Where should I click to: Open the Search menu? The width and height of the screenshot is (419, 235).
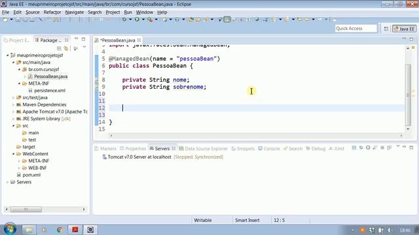point(94,12)
